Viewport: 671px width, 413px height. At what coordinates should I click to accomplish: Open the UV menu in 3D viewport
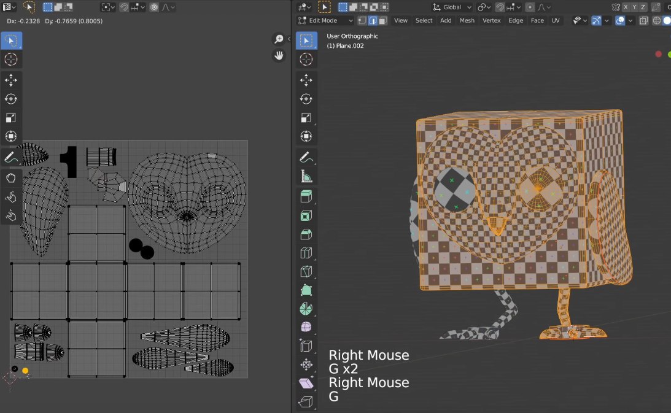tap(556, 20)
